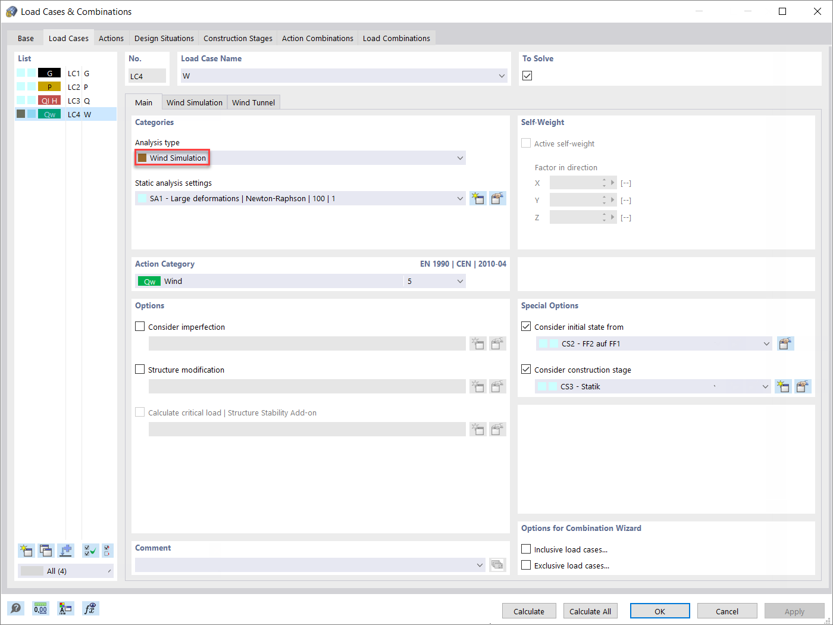The height and width of the screenshot is (625, 833).
Task: Click the G color badge of LC1
Action: pyautogui.click(x=49, y=73)
